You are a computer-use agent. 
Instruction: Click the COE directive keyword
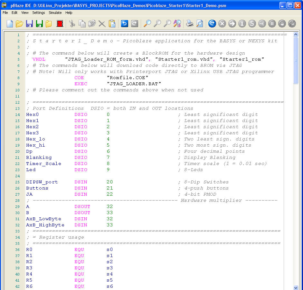click(79, 78)
